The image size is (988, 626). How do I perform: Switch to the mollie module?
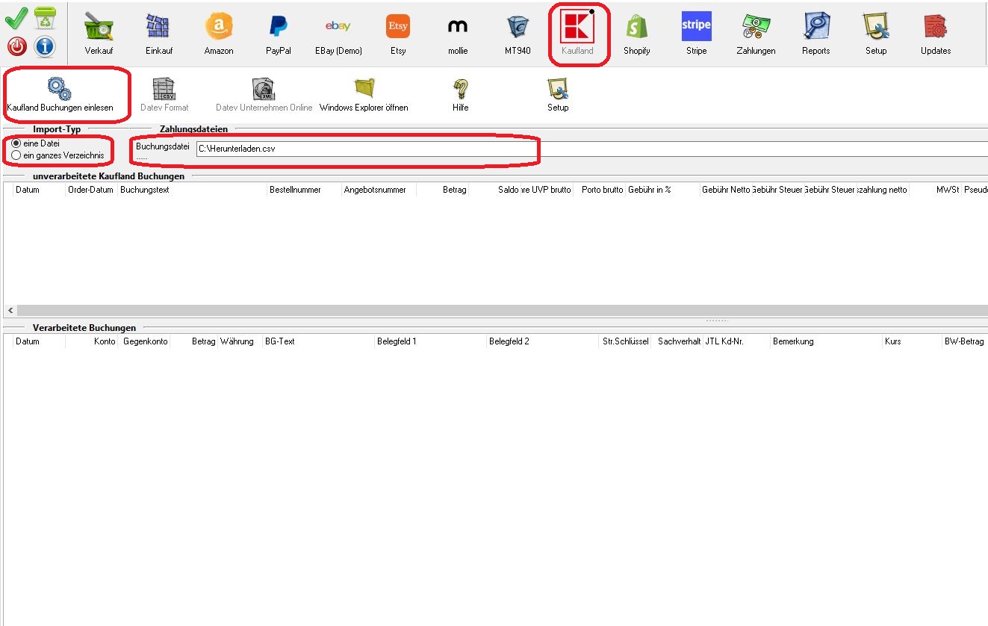(457, 33)
